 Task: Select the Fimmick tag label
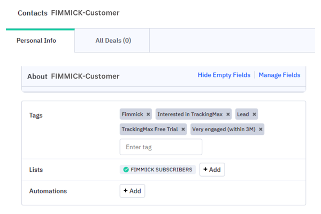tap(132, 114)
